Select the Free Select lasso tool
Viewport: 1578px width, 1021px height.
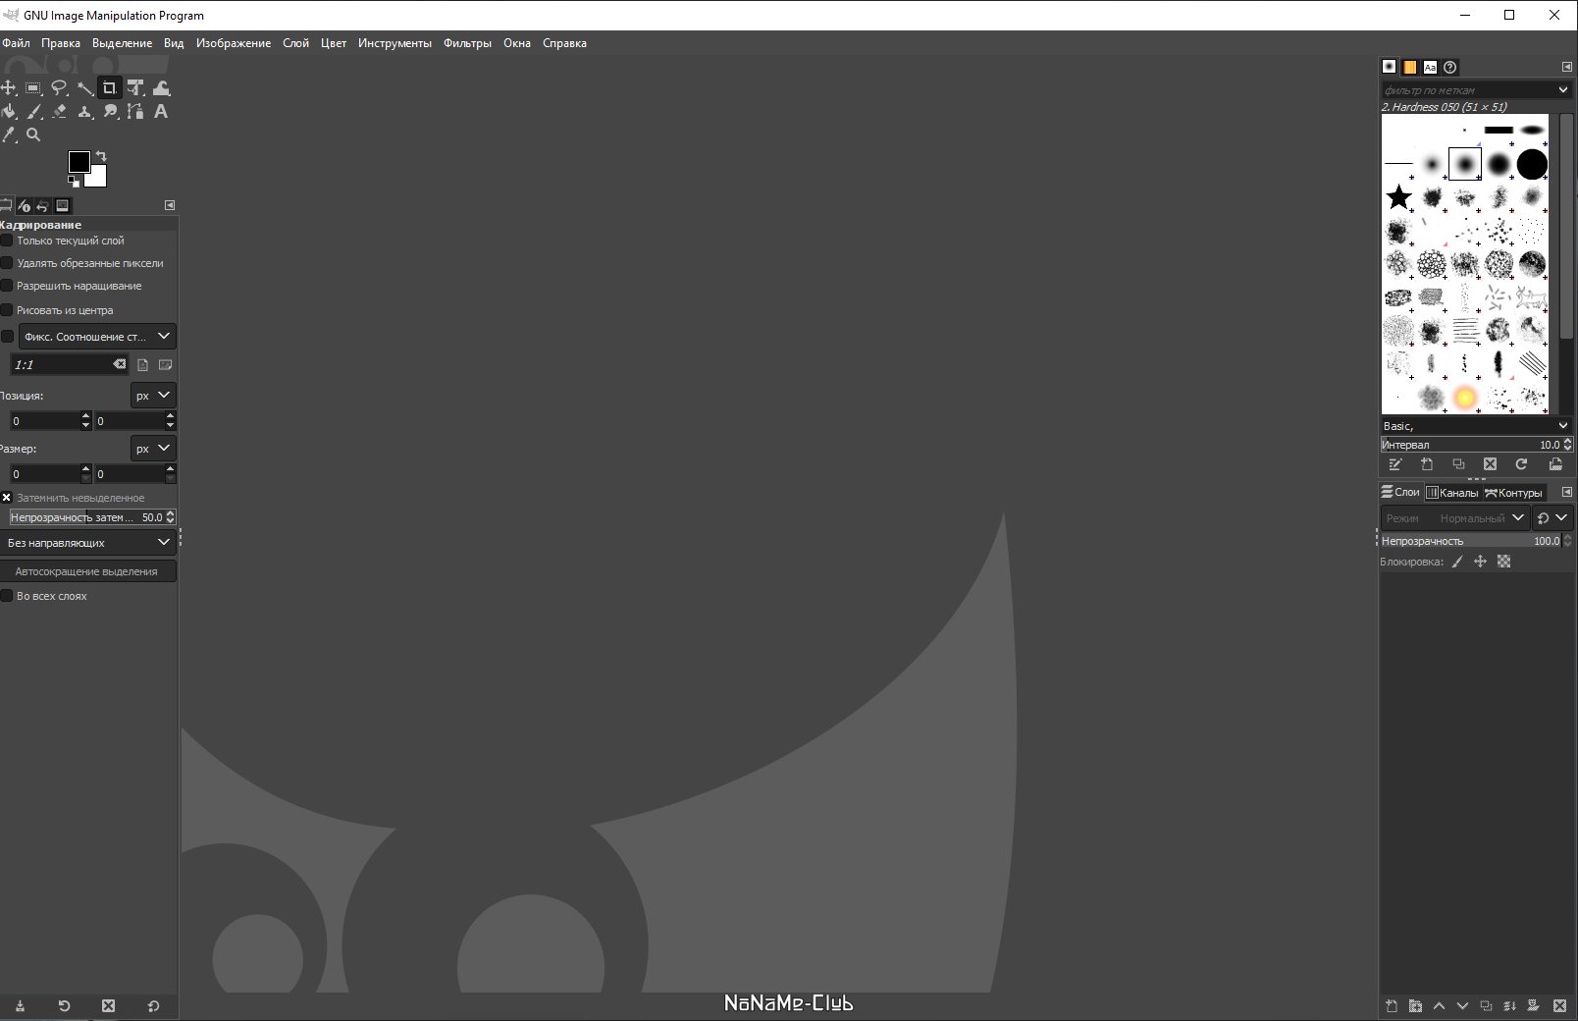(x=59, y=88)
